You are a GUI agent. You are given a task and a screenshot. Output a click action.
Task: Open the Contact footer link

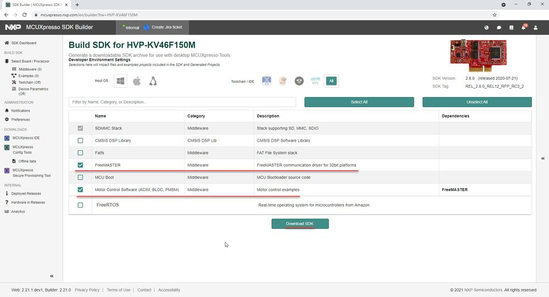click(144, 290)
